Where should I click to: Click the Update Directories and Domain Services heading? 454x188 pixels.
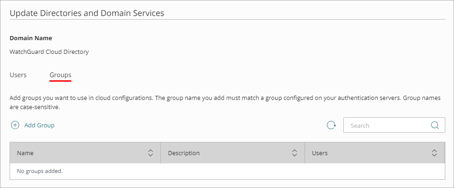(x=87, y=13)
